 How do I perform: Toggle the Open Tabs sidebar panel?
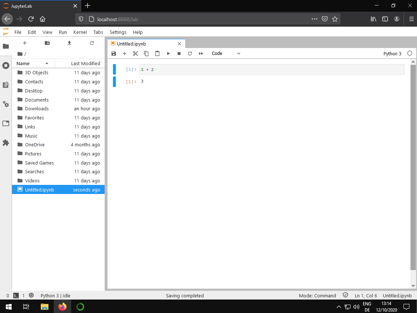point(6,123)
